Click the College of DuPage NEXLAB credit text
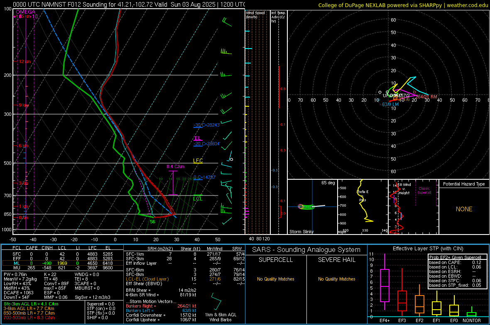Viewport: 490px width, 325px height. (x=403, y=5)
